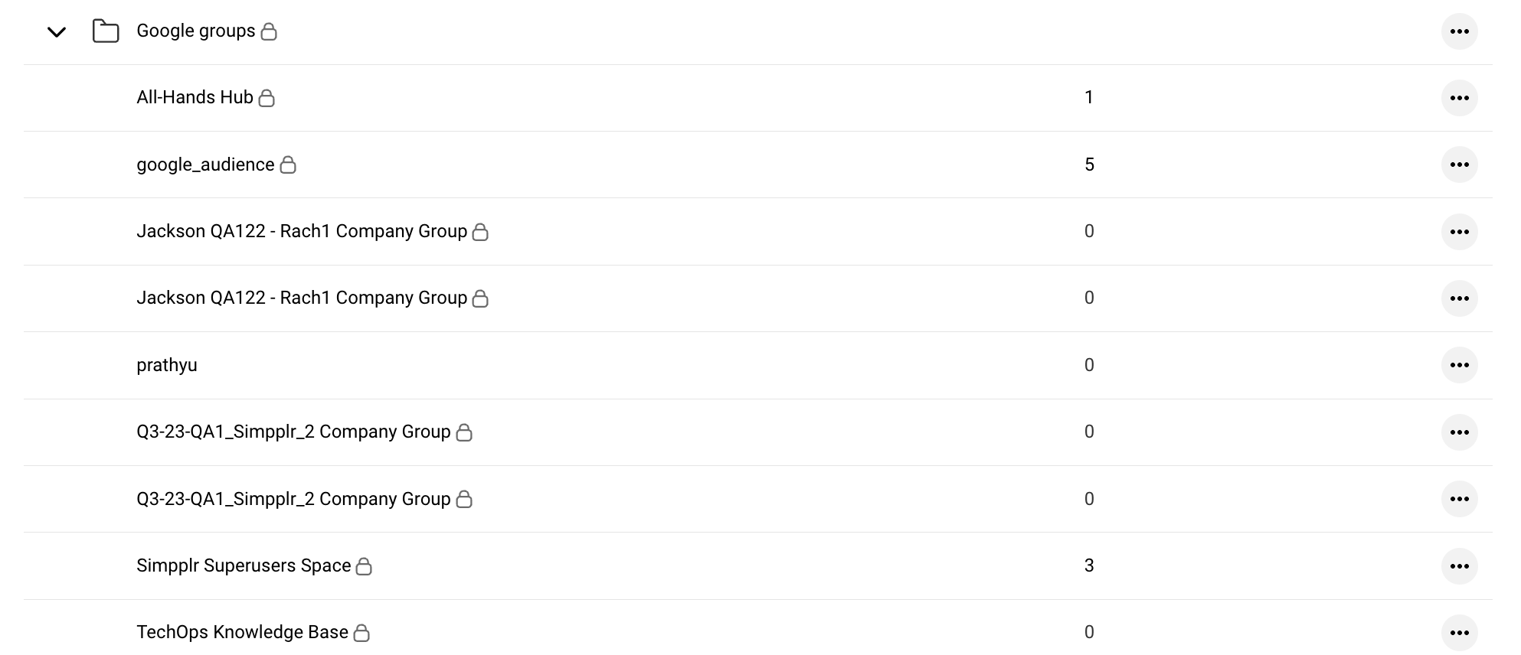Select the prathyu group row

pos(167,365)
